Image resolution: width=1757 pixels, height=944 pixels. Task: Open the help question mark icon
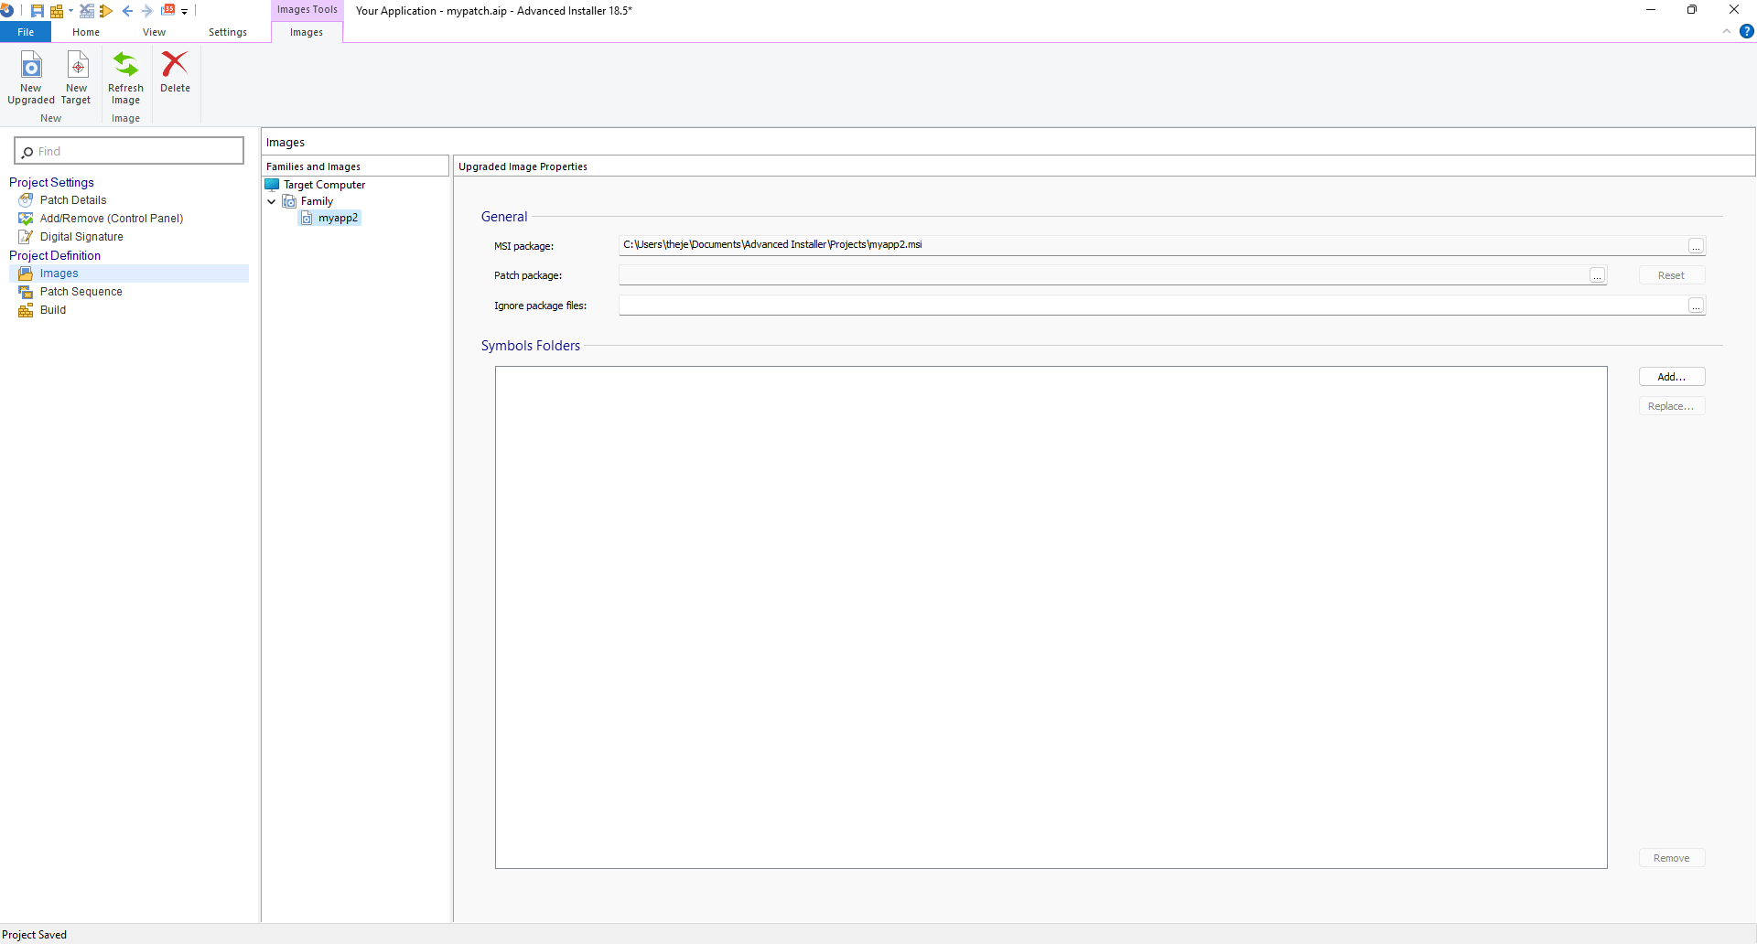(x=1746, y=31)
